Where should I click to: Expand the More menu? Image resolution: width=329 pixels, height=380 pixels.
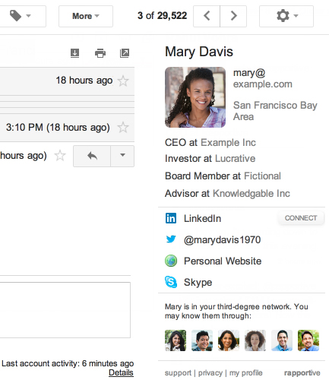tap(86, 16)
